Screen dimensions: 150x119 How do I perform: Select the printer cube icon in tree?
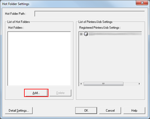pyautogui.click(x=86, y=34)
